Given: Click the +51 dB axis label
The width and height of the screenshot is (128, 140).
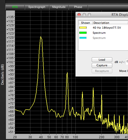Looking at the screenshot, I should [11, 132].
